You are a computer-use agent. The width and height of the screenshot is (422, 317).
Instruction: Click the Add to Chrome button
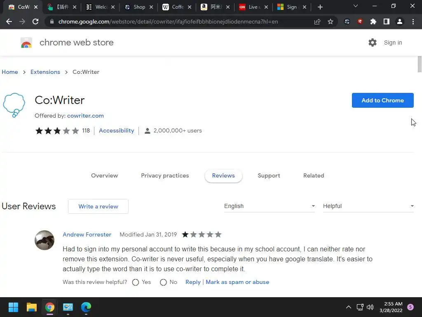pos(382,100)
